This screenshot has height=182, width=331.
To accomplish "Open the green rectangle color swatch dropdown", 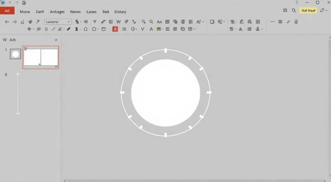I will coord(160,29).
